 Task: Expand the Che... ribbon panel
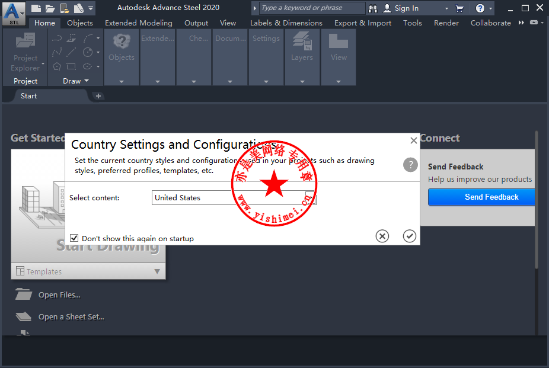194,82
